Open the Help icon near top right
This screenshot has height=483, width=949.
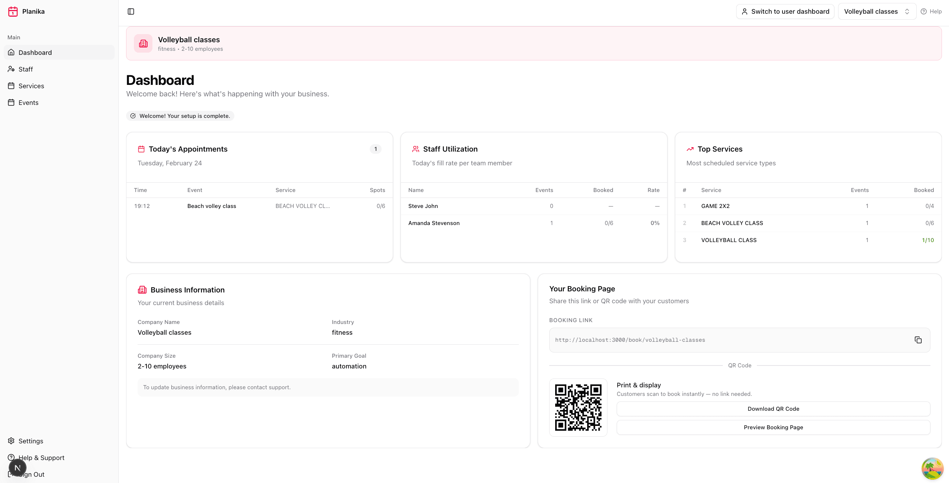tap(924, 11)
